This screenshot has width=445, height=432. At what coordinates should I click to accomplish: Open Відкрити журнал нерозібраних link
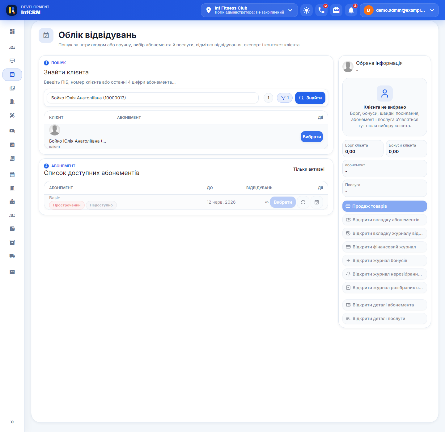tap(385, 274)
